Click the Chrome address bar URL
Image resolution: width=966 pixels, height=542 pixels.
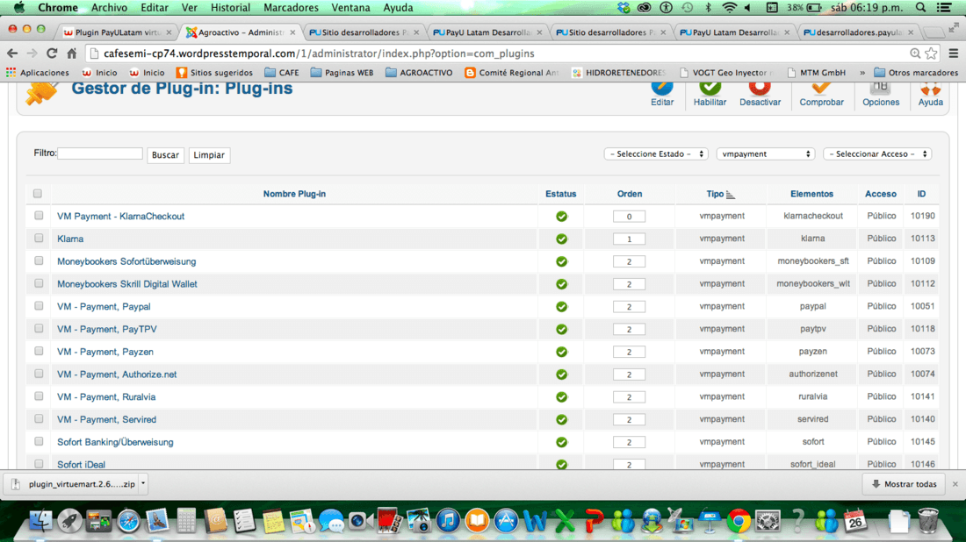[319, 53]
